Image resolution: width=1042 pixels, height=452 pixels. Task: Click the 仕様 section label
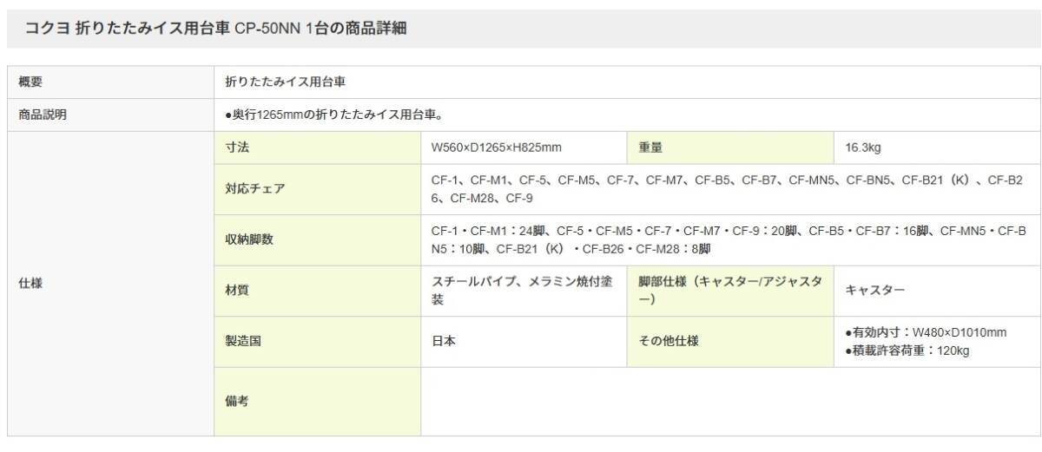110,284
